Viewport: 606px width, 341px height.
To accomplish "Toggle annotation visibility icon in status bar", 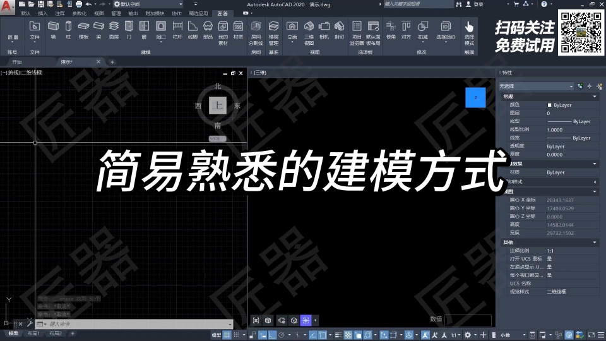I will pyautogui.click(x=425, y=335).
